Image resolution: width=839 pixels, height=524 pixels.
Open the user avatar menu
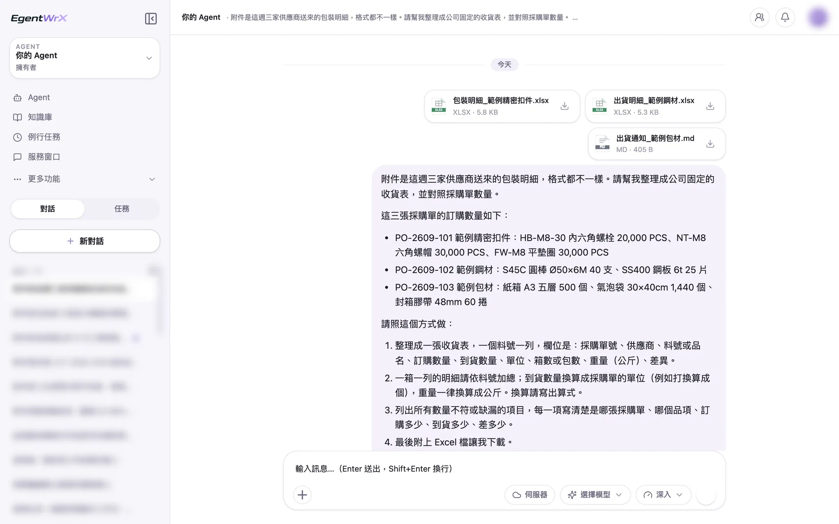[818, 17]
